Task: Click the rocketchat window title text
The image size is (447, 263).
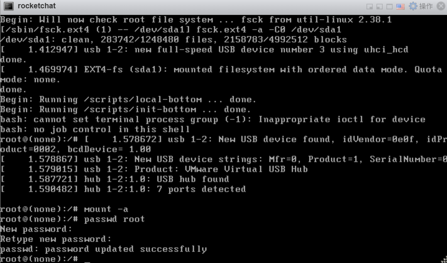Action: [37, 6]
